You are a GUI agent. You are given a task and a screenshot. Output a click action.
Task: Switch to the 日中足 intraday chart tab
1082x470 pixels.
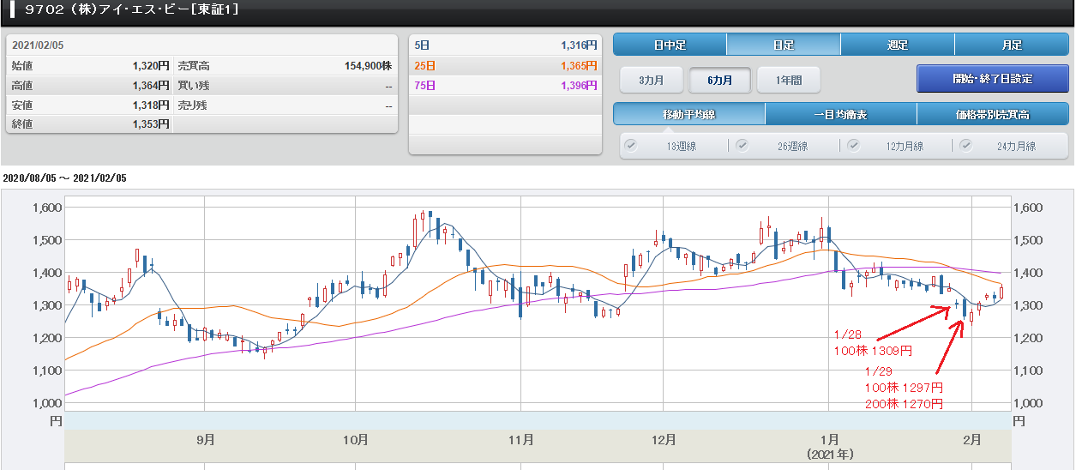point(670,45)
